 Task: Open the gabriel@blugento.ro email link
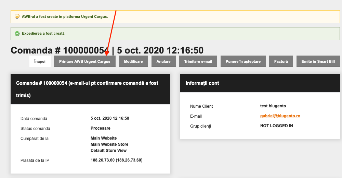click(x=280, y=116)
